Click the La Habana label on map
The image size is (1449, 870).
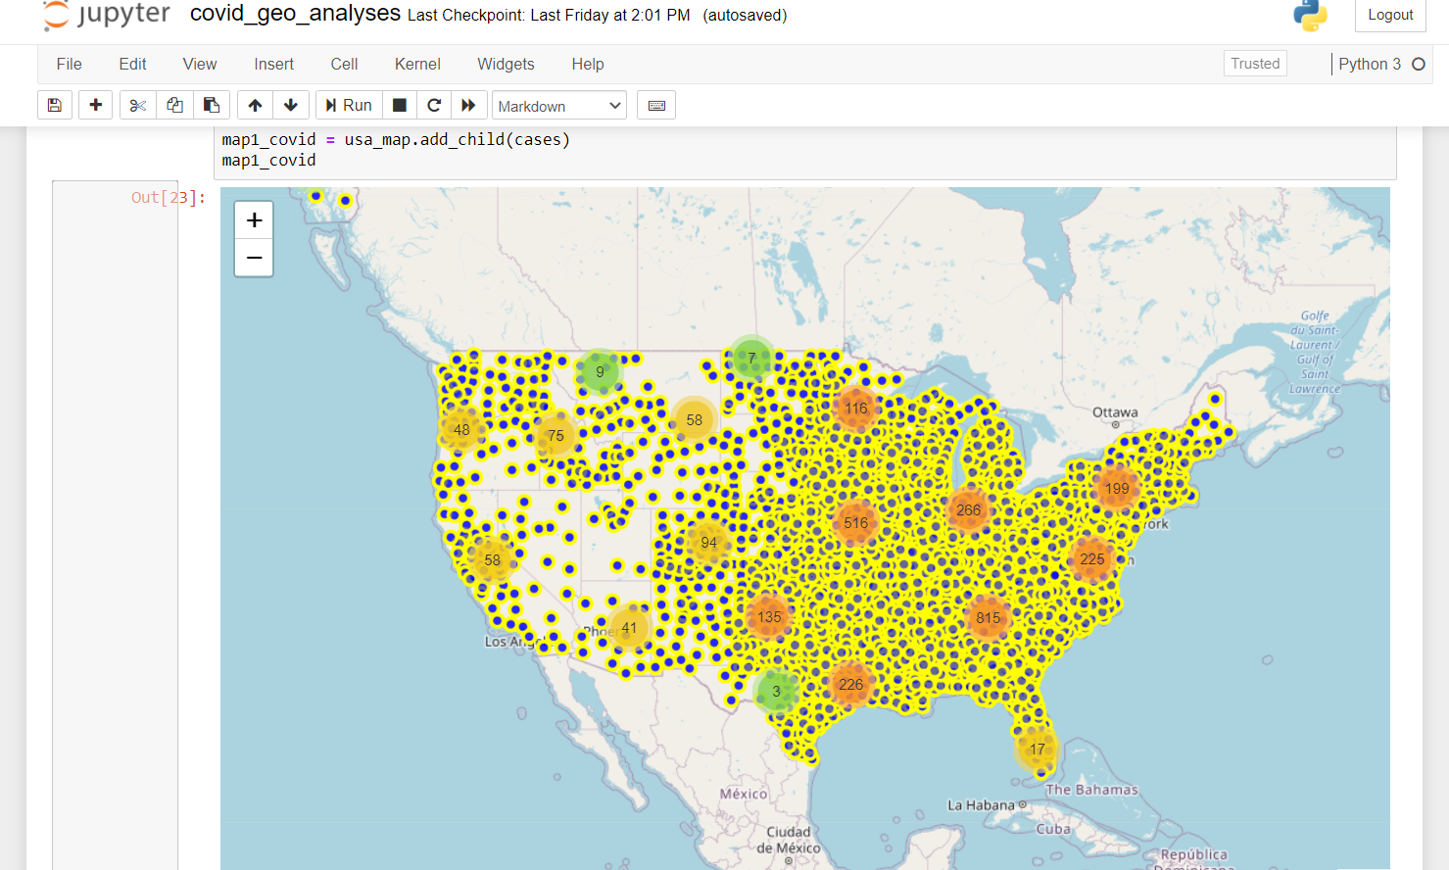coord(981,805)
